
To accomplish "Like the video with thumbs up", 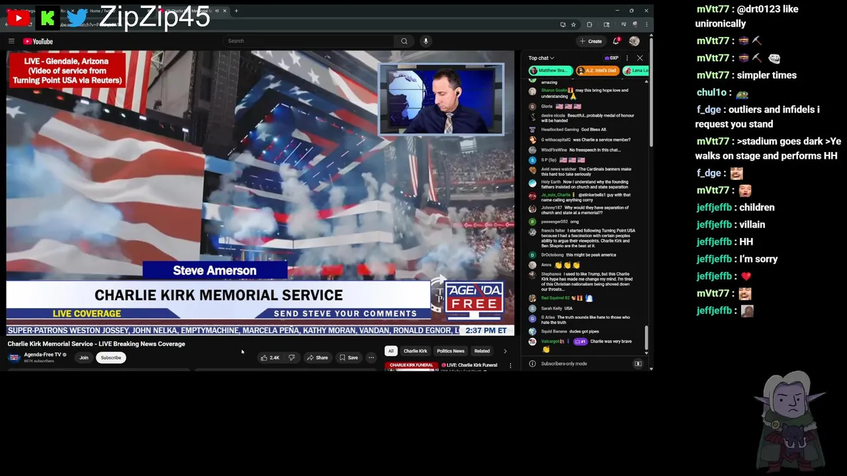I will [270, 358].
